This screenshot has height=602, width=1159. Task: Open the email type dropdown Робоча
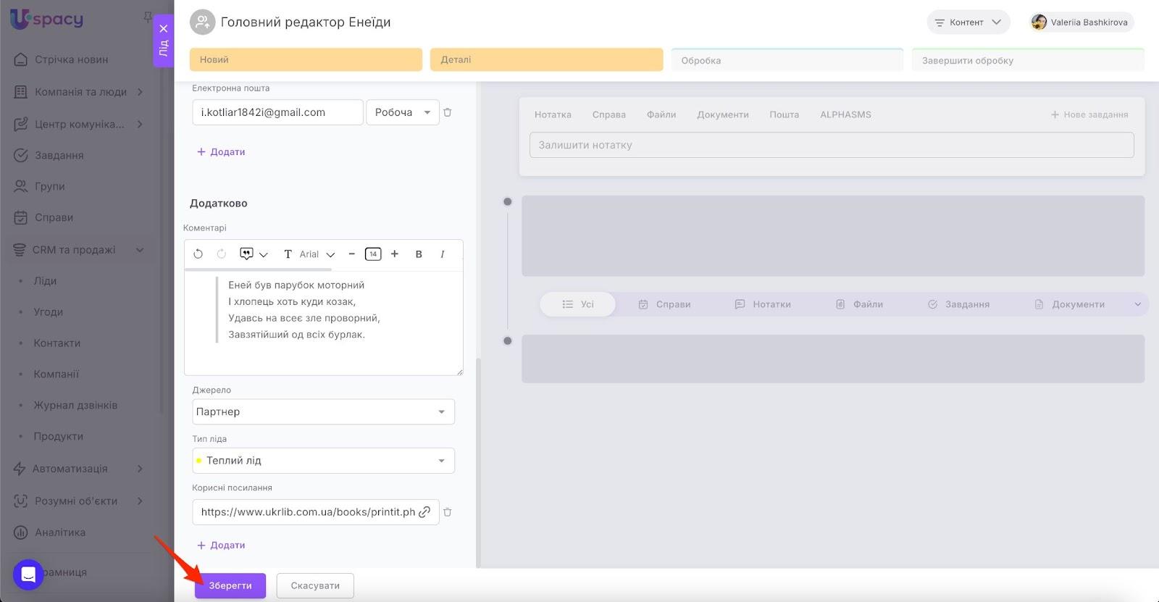coord(402,112)
